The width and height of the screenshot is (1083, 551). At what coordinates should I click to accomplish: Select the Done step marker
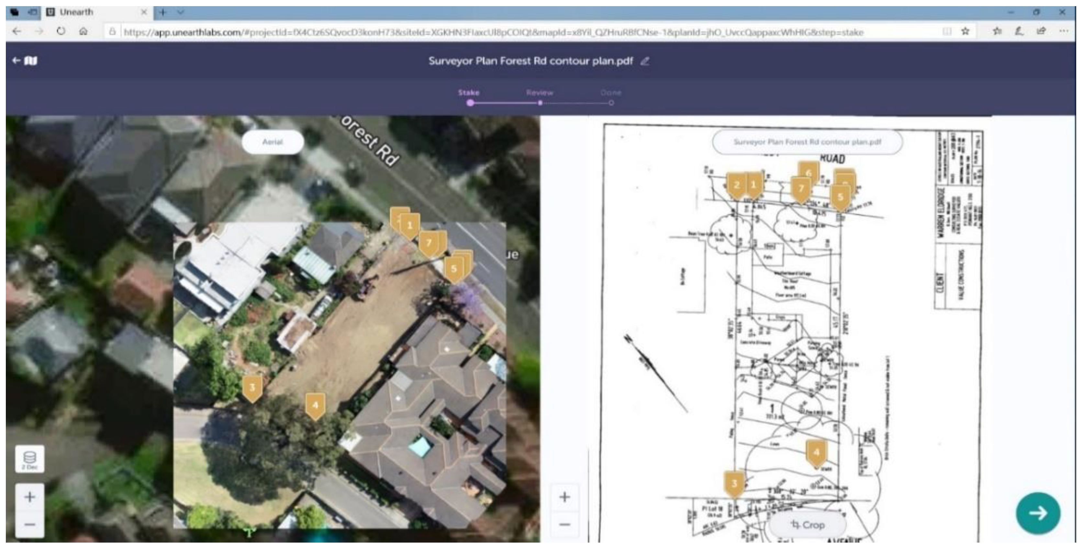(611, 102)
